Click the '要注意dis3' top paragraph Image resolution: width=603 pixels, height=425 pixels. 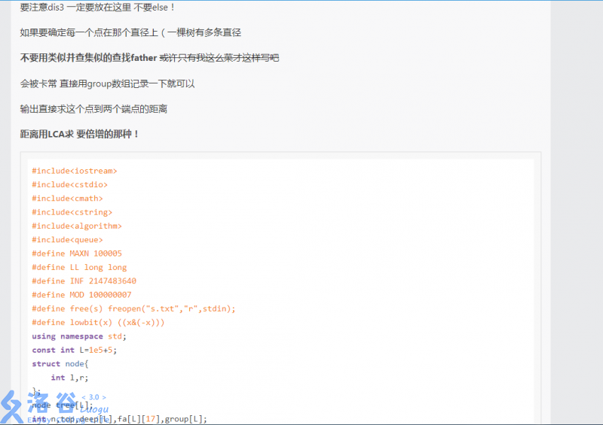click(97, 7)
